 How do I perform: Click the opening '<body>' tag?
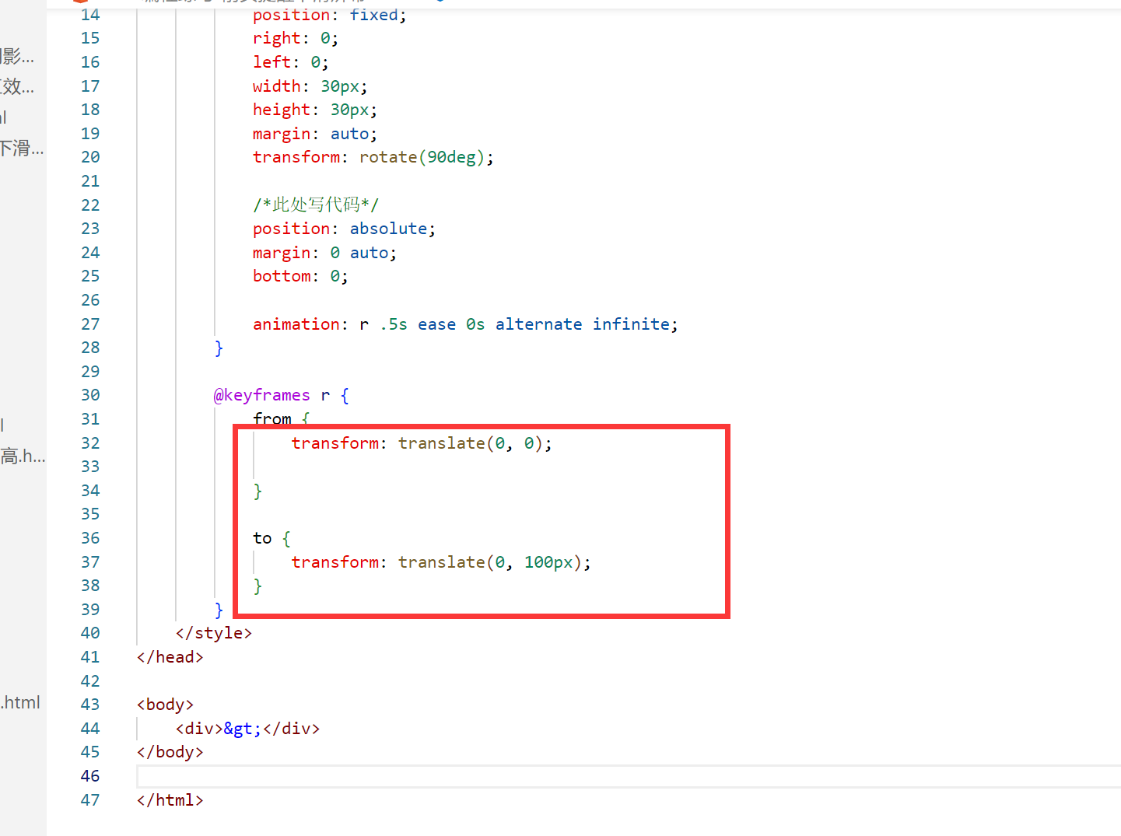(165, 705)
